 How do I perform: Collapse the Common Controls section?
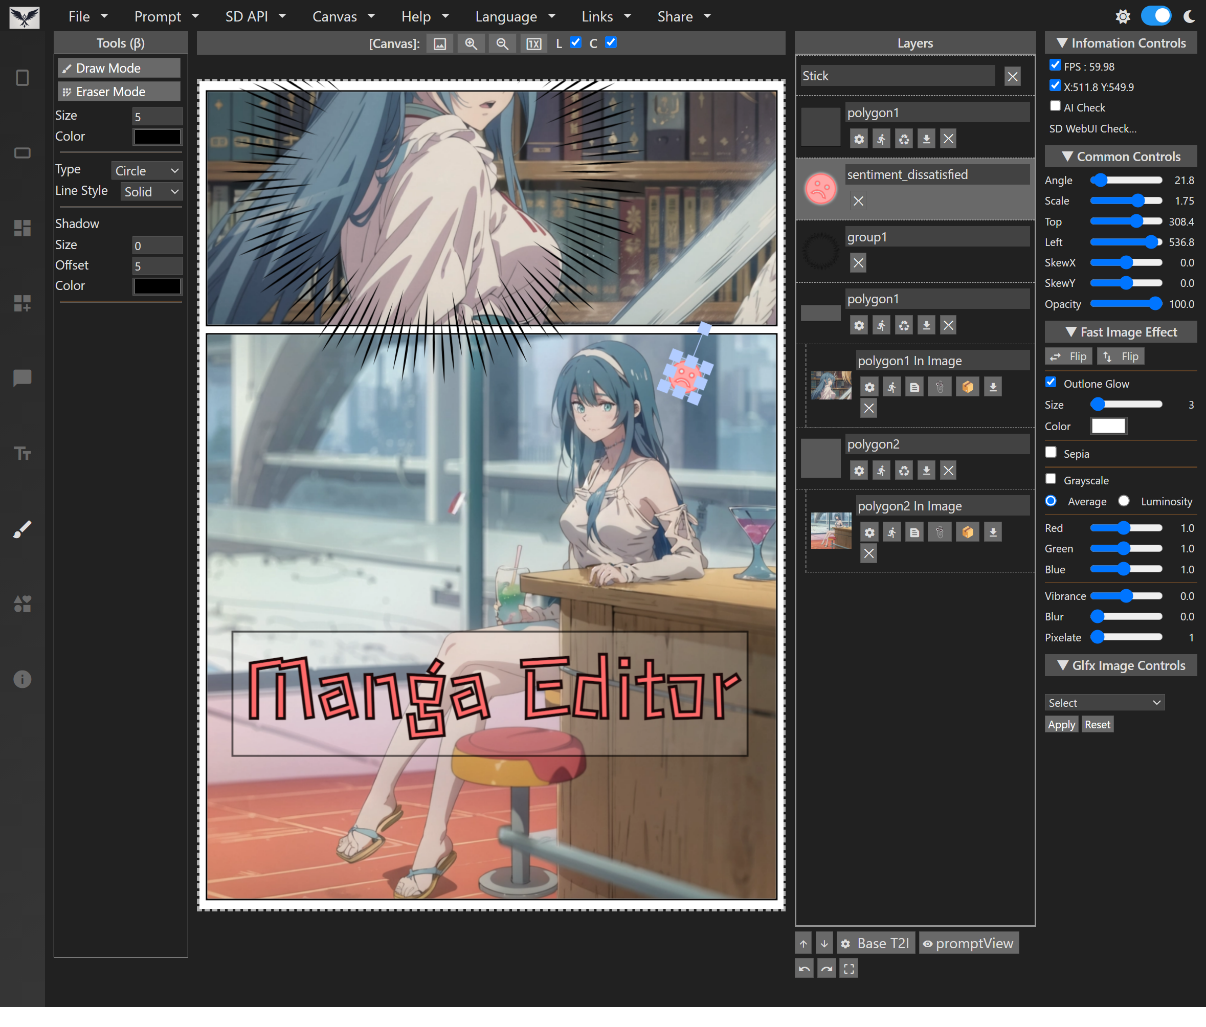(x=1121, y=157)
